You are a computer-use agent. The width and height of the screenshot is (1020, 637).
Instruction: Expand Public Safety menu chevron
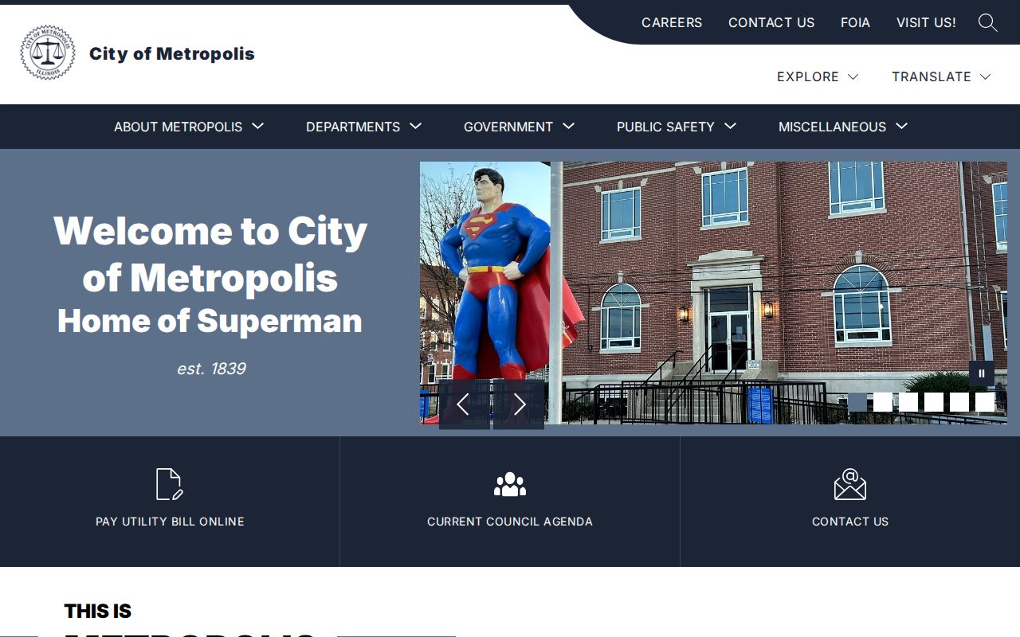[x=730, y=126]
